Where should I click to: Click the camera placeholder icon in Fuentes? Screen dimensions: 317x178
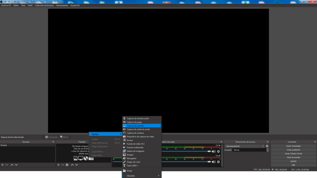tap(91, 159)
